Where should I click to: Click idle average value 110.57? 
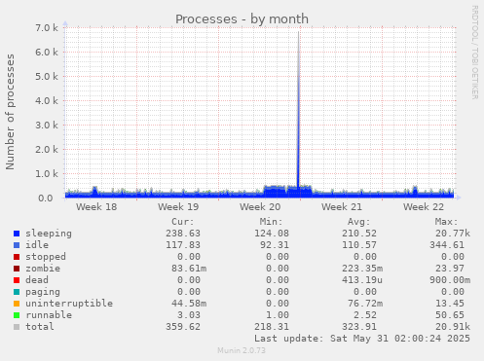click(x=359, y=245)
